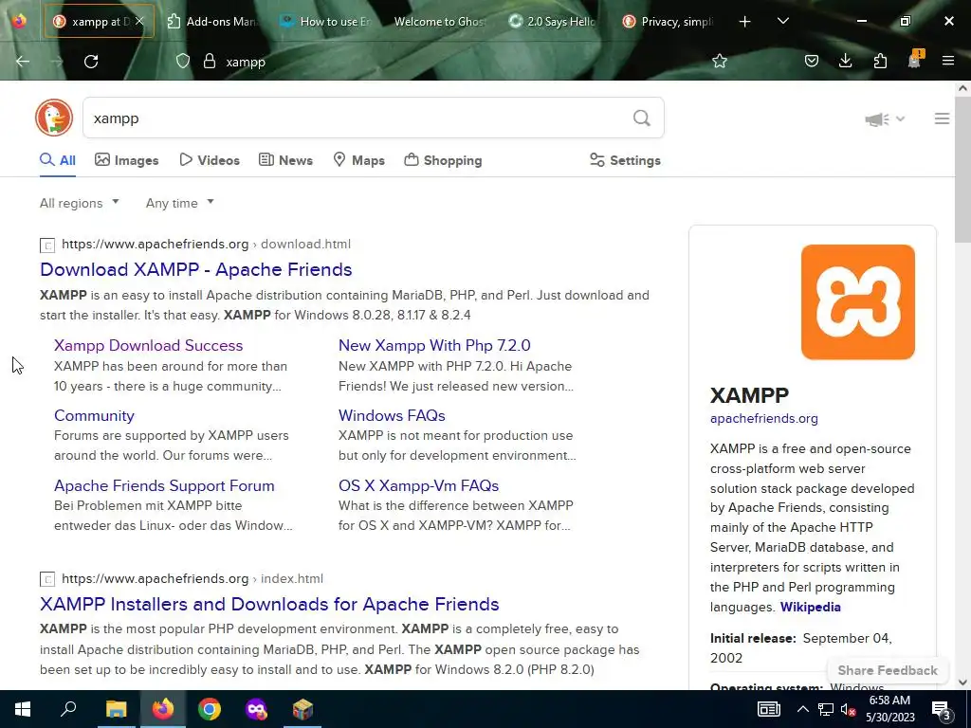Screen dimensions: 971x728
Task: Save page with the Pocket icon
Action: point(812,61)
